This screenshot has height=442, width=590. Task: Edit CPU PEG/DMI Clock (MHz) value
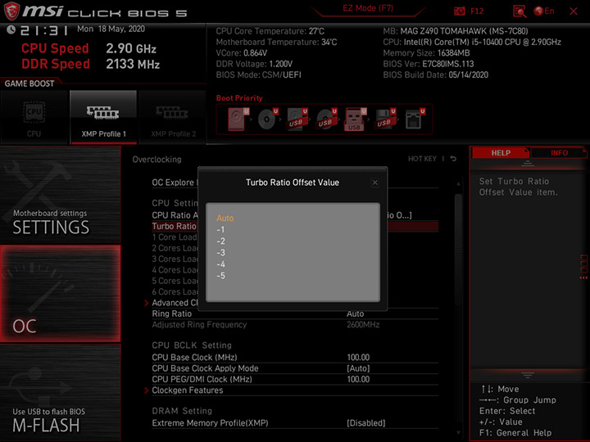pos(358,379)
